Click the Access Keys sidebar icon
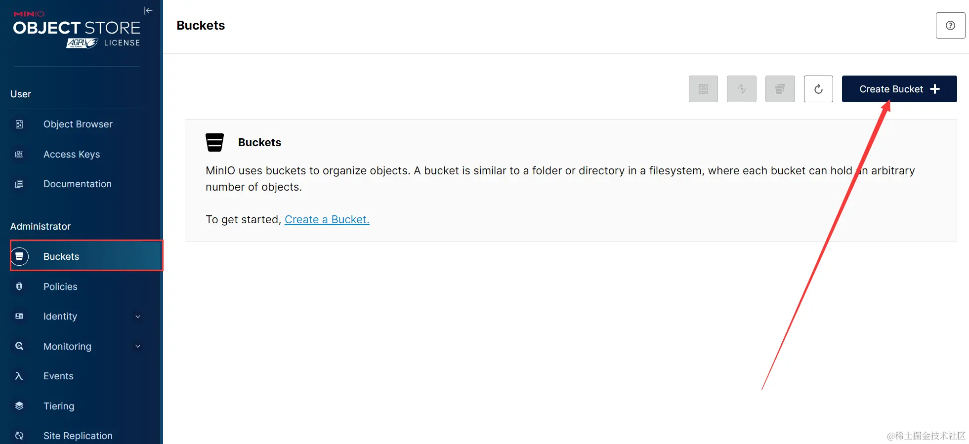This screenshot has height=444, width=969. [x=19, y=154]
